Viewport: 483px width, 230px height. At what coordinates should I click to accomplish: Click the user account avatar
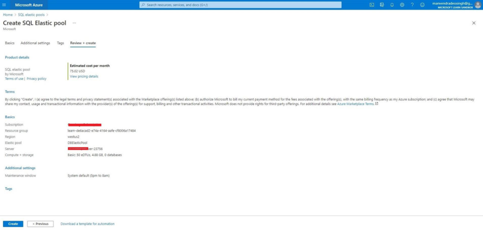point(477,5)
